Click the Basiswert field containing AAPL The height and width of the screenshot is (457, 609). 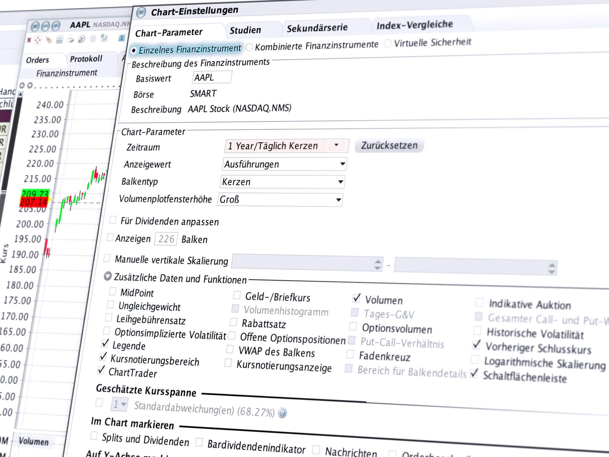point(212,77)
